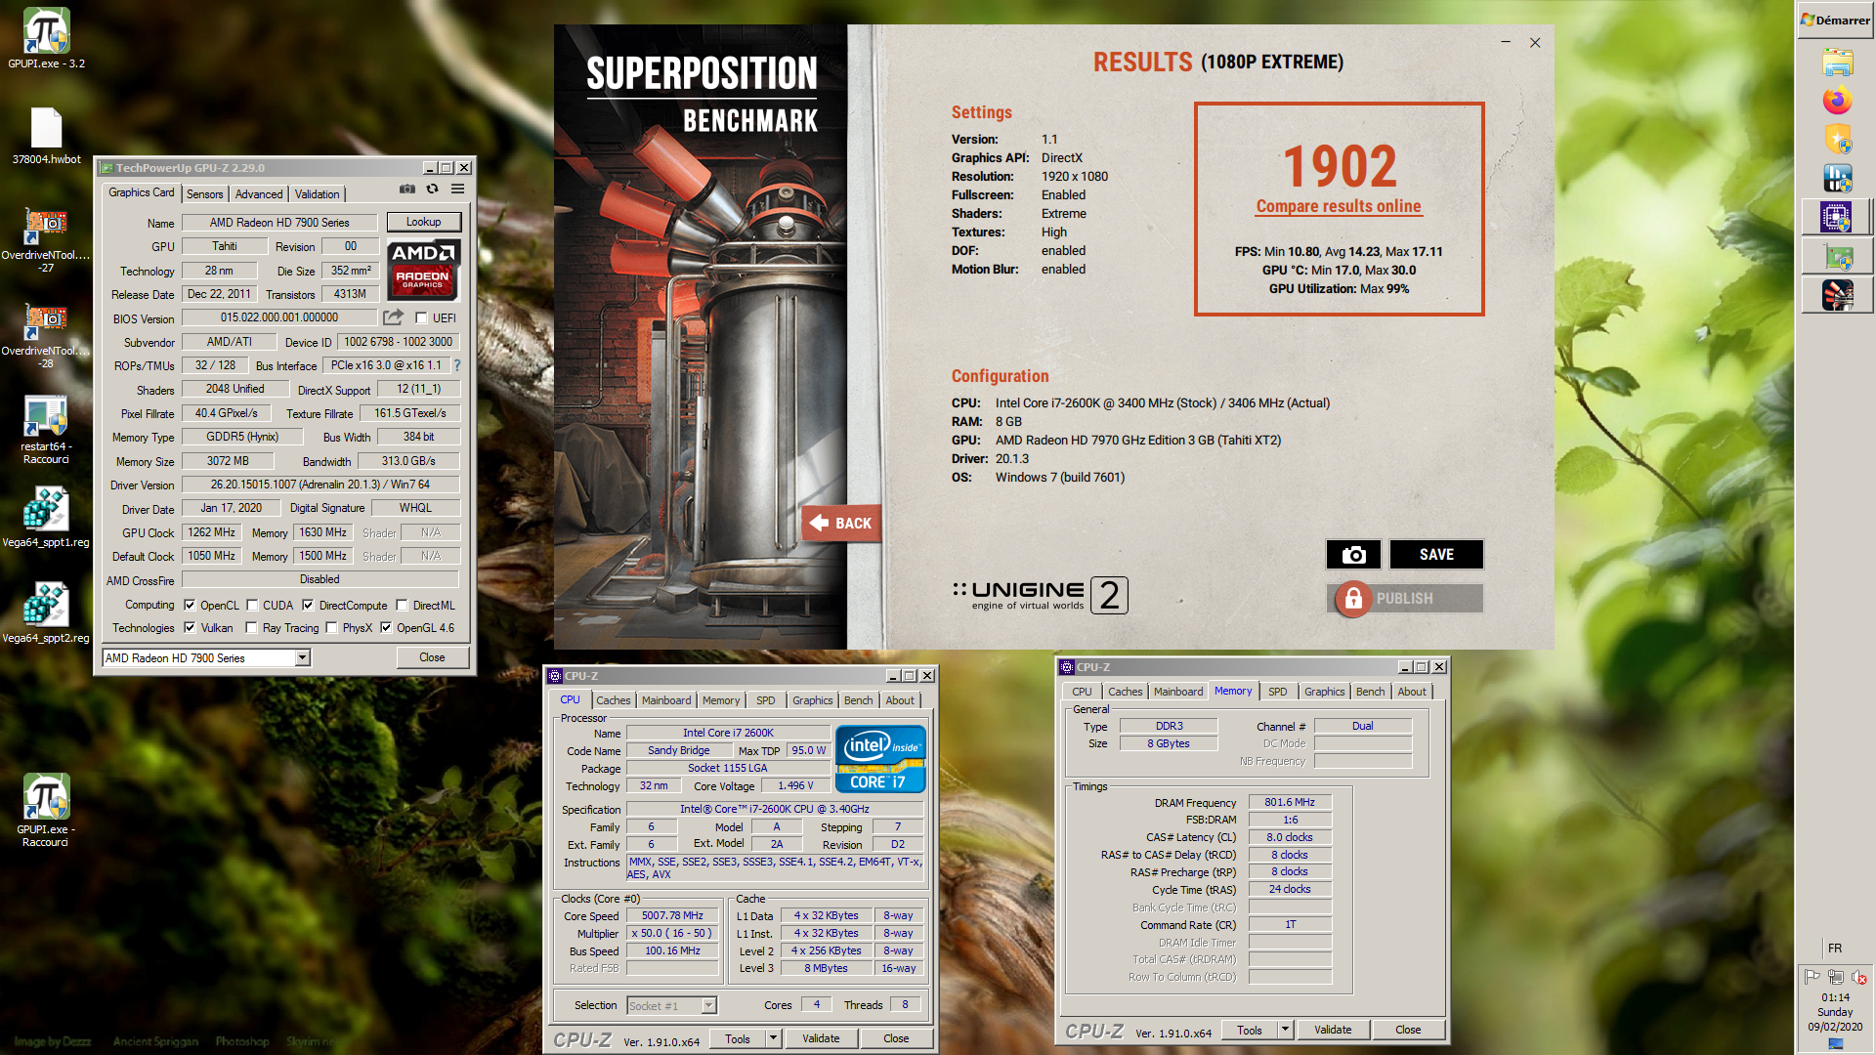This screenshot has height=1055, width=1876.
Task: Click the HWiNFO taskbar icon
Action: point(1837,178)
